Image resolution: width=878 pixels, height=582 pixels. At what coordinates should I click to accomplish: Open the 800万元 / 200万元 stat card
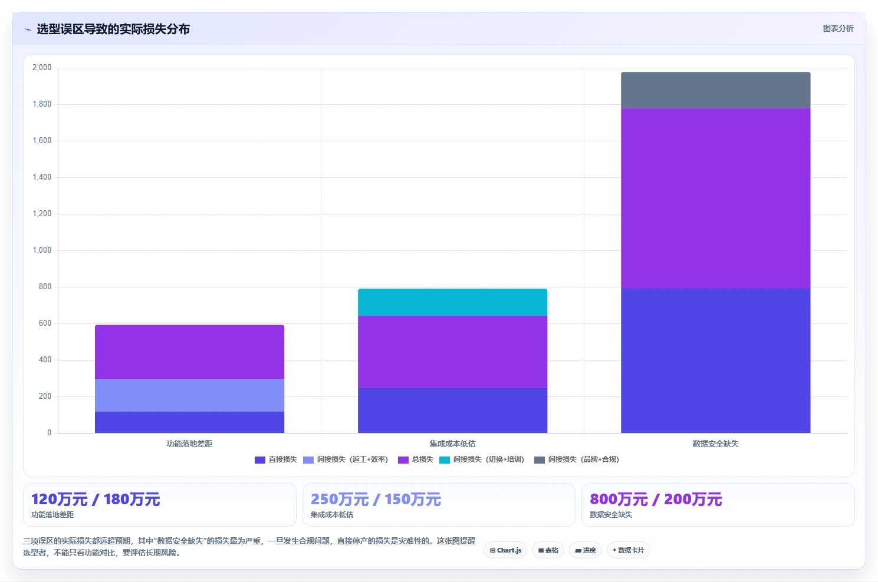coord(718,505)
